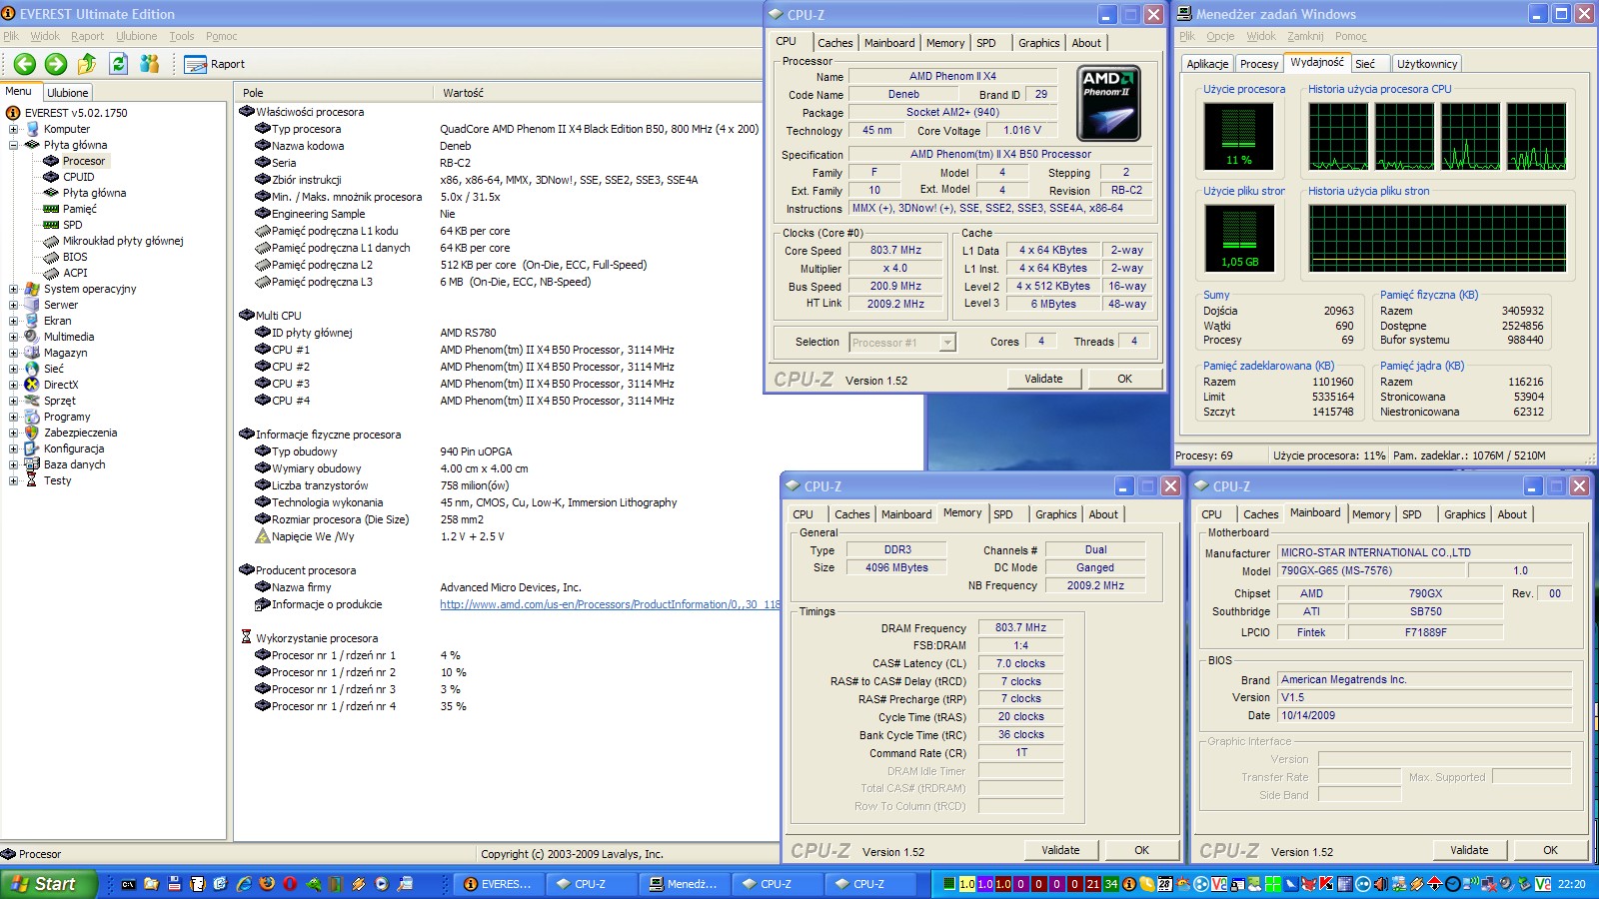Expand the Komputer tree node
The height and width of the screenshot is (899, 1599).
(13, 129)
